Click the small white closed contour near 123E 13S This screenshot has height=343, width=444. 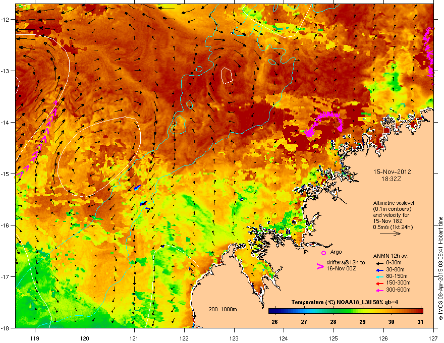227,76
